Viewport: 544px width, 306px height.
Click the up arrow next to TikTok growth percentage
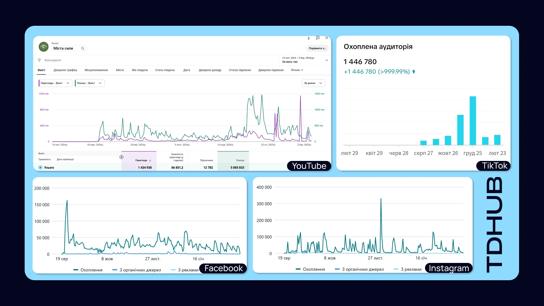pyautogui.click(x=414, y=72)
